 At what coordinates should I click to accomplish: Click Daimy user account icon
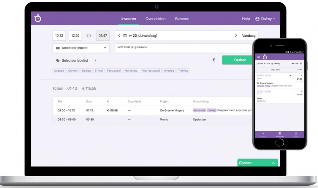(257, 19)
